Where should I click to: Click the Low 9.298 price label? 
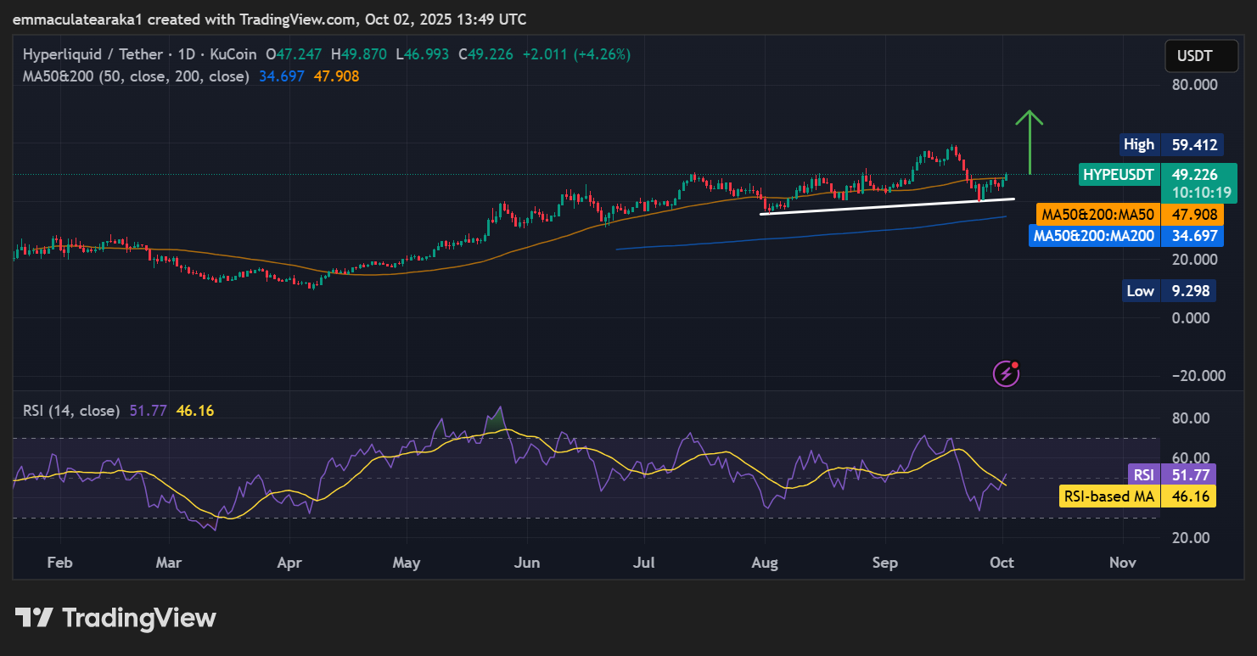tap(1169, 291)
